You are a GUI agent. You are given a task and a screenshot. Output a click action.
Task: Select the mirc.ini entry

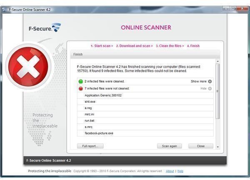tap(145, 114)
